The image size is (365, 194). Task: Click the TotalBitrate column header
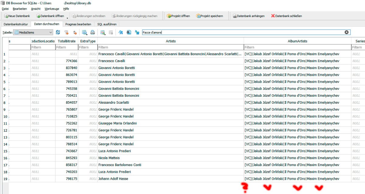pos(67,41)
